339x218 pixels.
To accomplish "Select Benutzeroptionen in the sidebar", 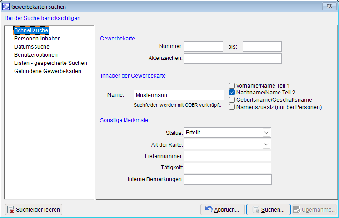I will coord(35,55).
